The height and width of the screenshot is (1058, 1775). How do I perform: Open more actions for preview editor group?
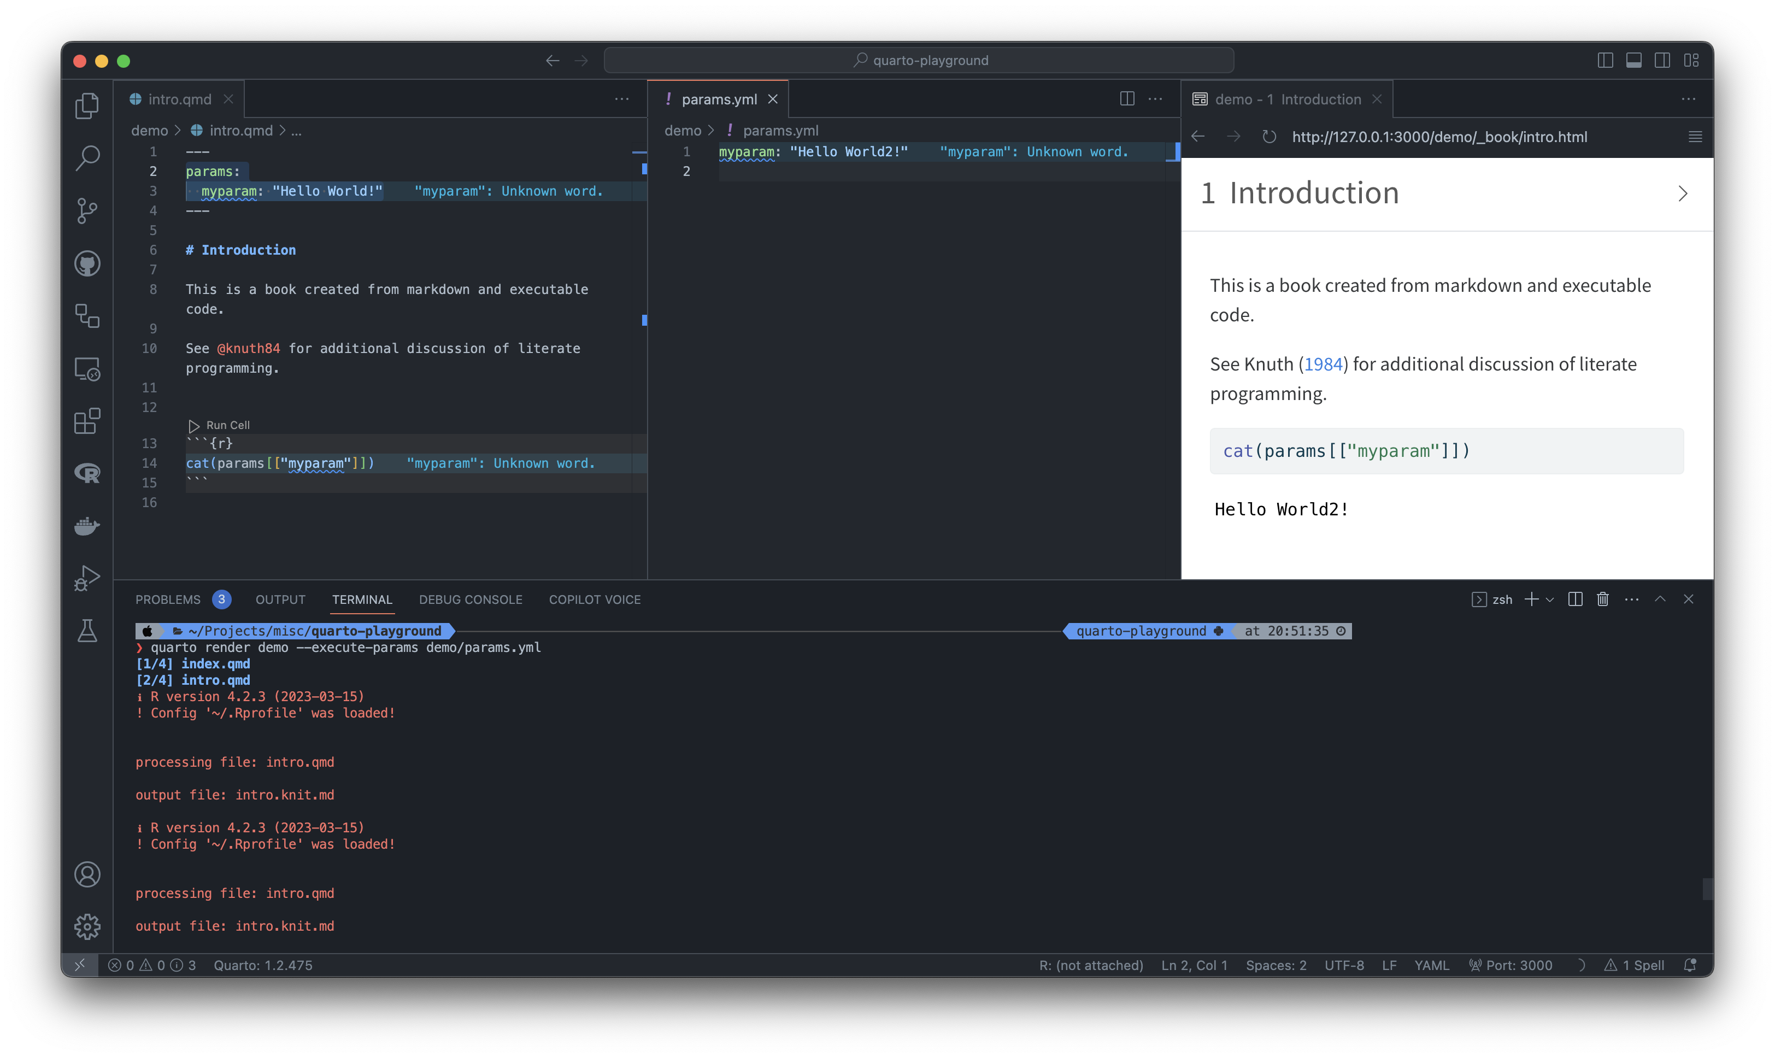1689,99
